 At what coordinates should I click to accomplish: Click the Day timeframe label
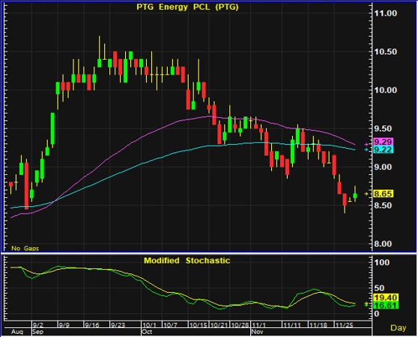pyautogui.click(x=398, y=328)
